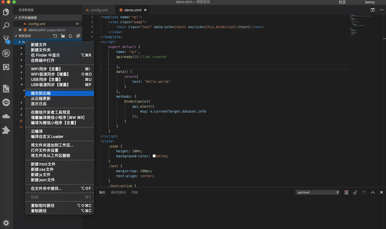The width and height of the screenshot is (386, 229).
Task: Close demo.stml in open editors list
Action: point(20,30)
